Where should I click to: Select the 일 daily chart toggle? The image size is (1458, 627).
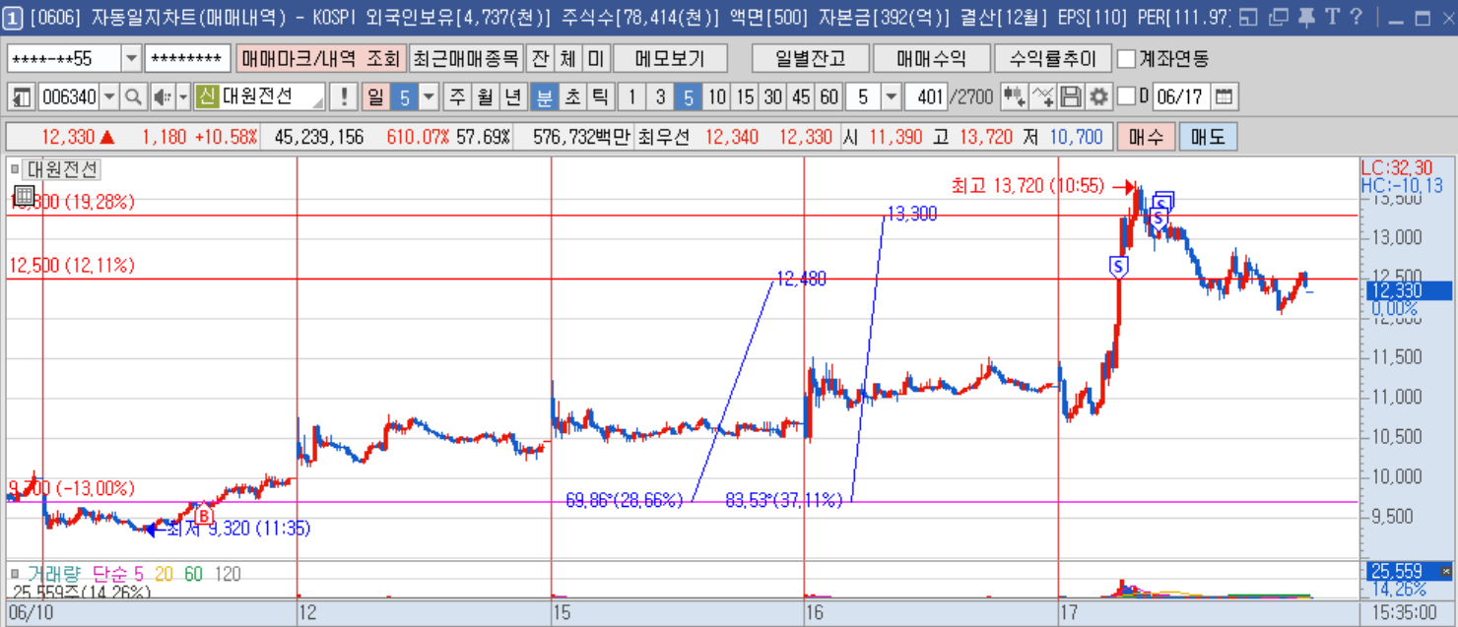click(375, 96)
